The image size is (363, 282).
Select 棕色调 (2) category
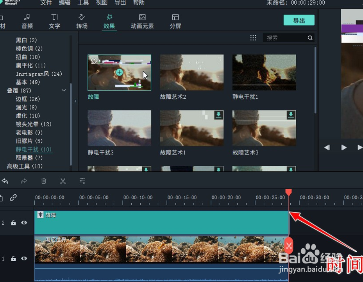click(x=29, y=49)
